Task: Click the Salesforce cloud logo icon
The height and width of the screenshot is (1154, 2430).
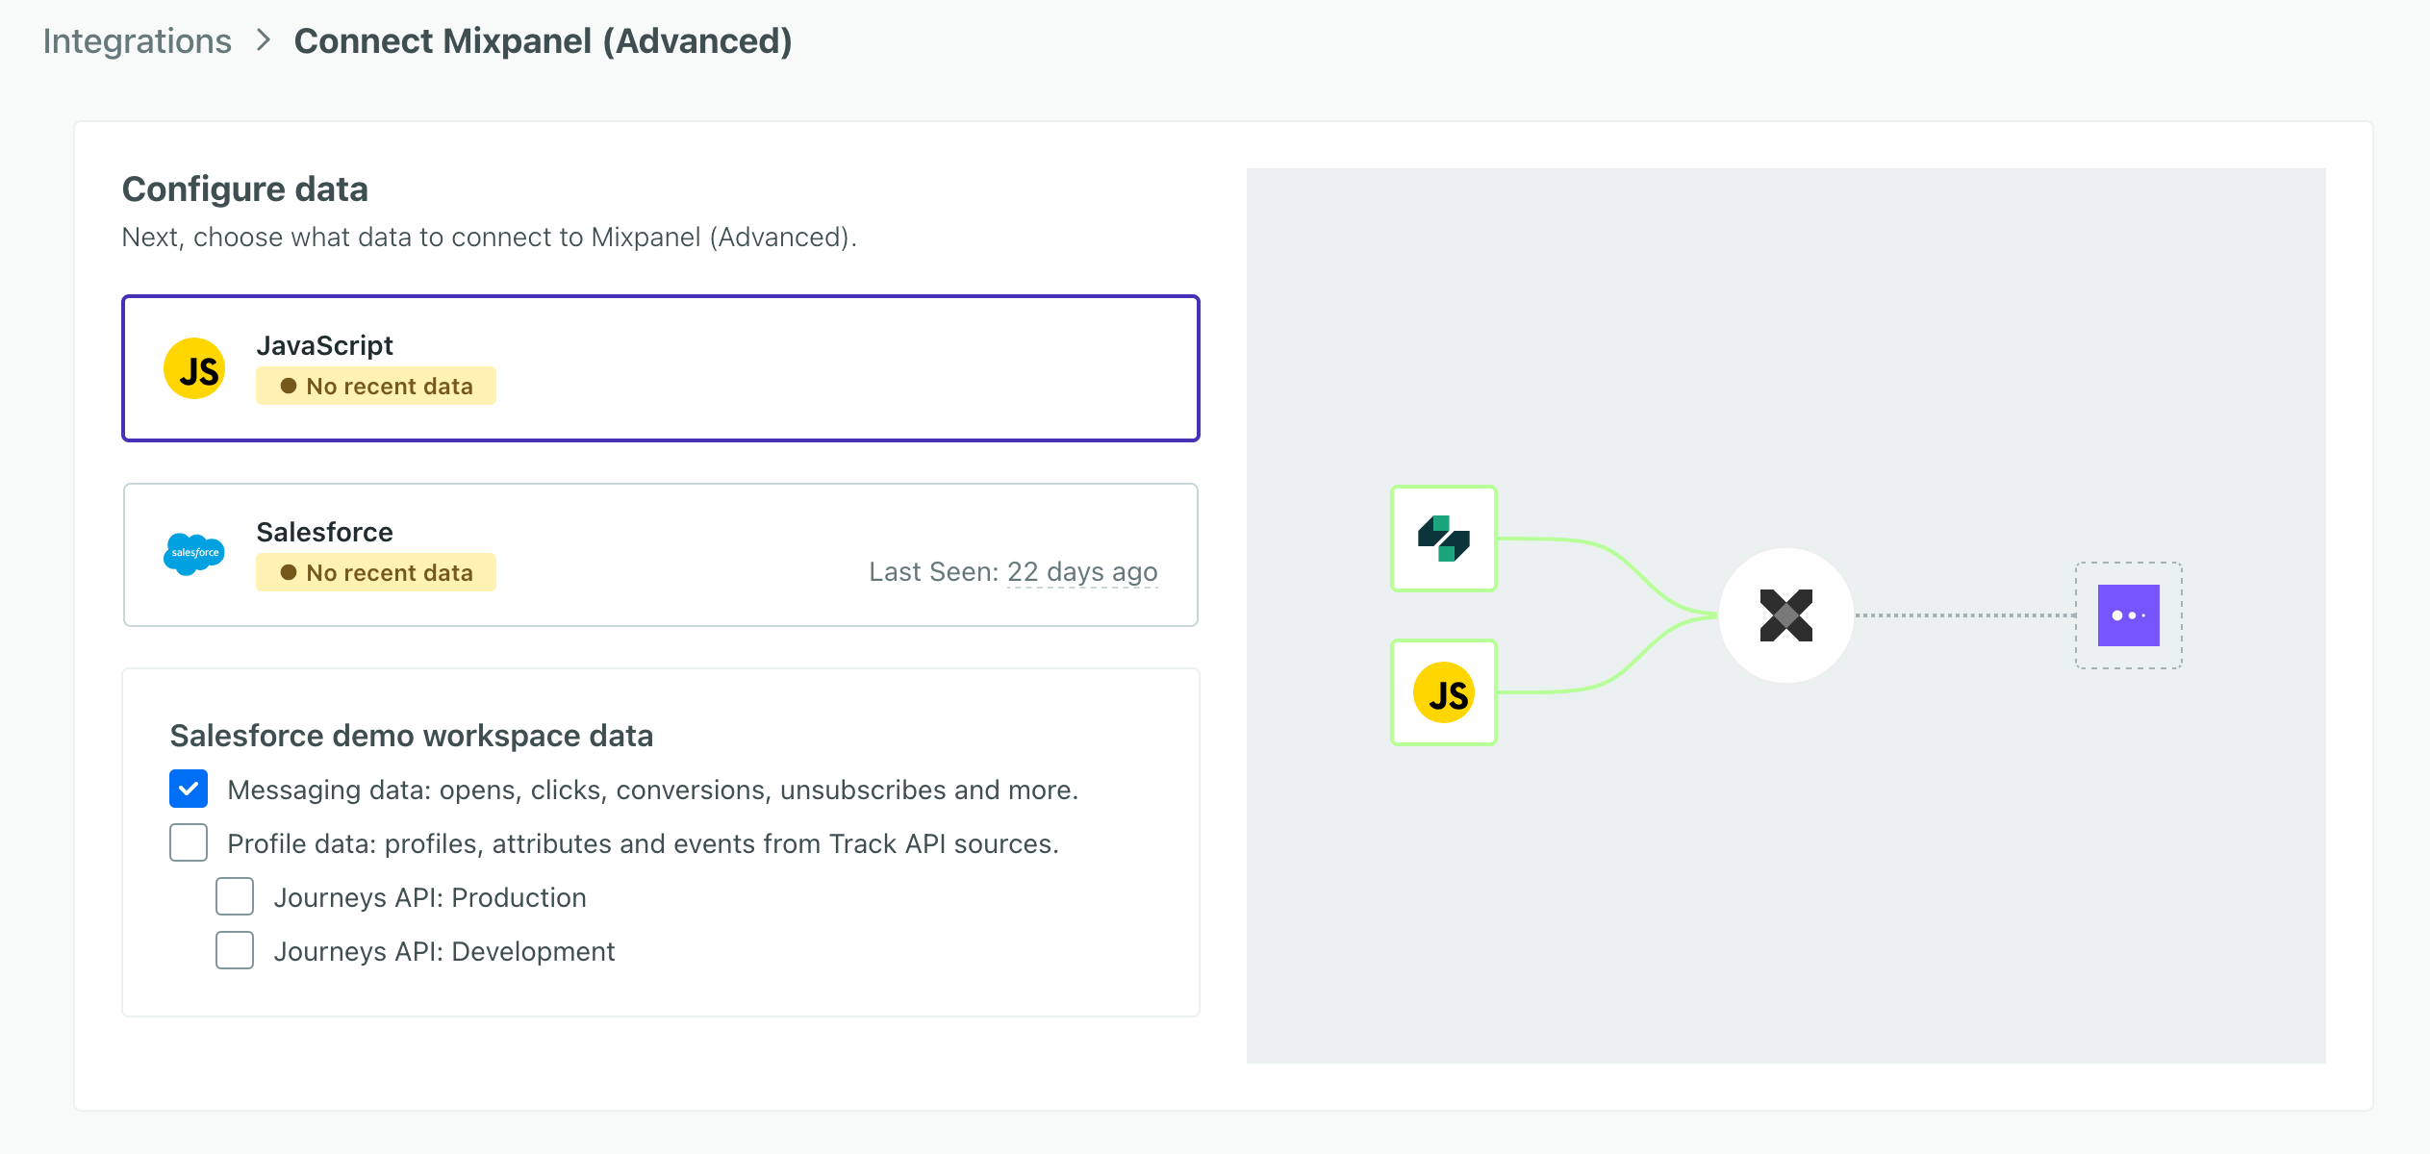Action: [x=194, y=554]
